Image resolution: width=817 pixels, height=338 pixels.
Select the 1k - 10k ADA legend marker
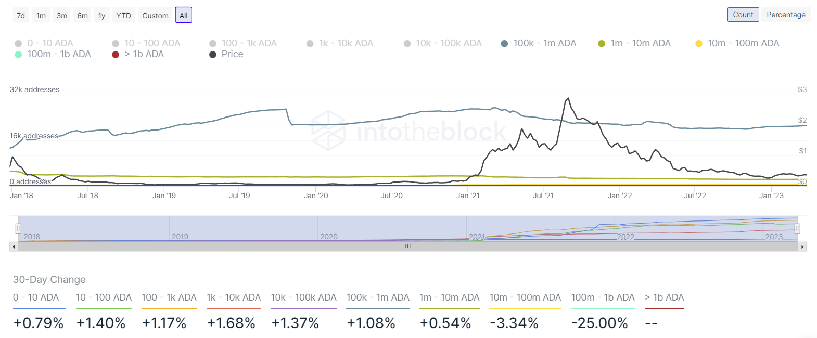(x=310, y=43)
